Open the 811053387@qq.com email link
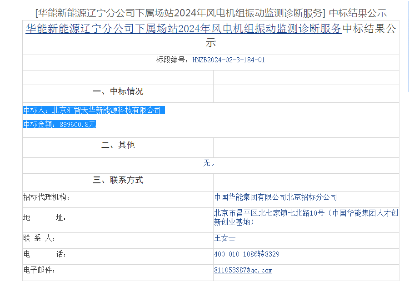Image resolution: width=409 pixels, height=297 pixels. (x=243, y=270)
